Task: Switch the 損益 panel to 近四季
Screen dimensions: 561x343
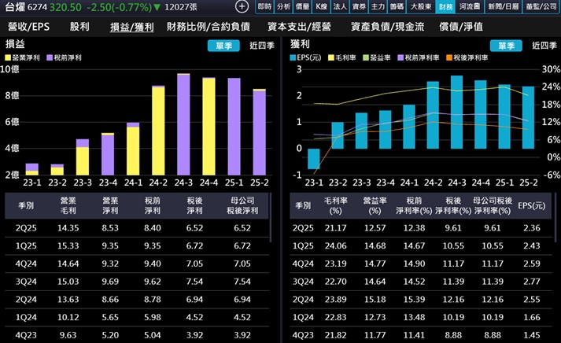Action: (261, 45)
